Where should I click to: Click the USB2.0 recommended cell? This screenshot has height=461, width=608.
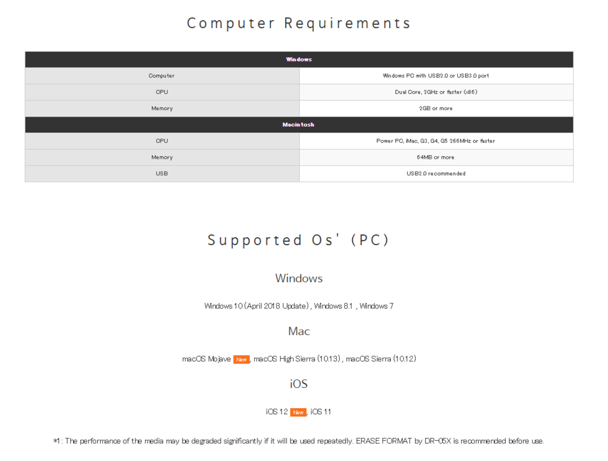click(x=436, y=174)
